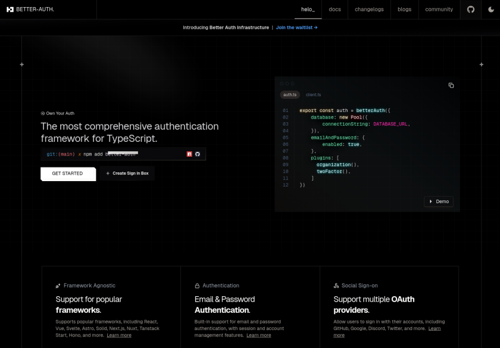Image resolution: width=500 pixels, height=348 pixels.
Task: Open the changelogs nav item
Action: [x=369, y=10]
